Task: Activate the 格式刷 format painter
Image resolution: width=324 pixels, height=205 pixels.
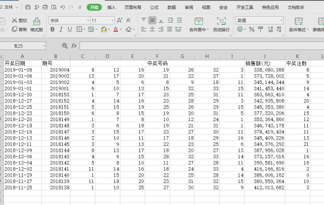Action: (36, 25)
